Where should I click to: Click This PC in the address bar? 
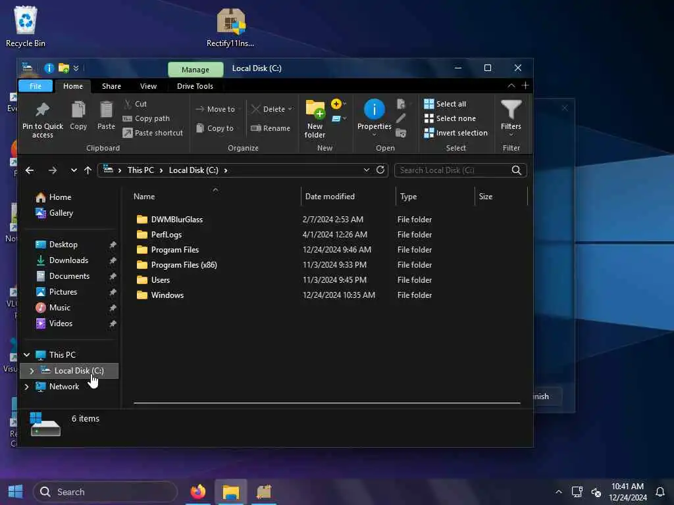tap(141, 170)
